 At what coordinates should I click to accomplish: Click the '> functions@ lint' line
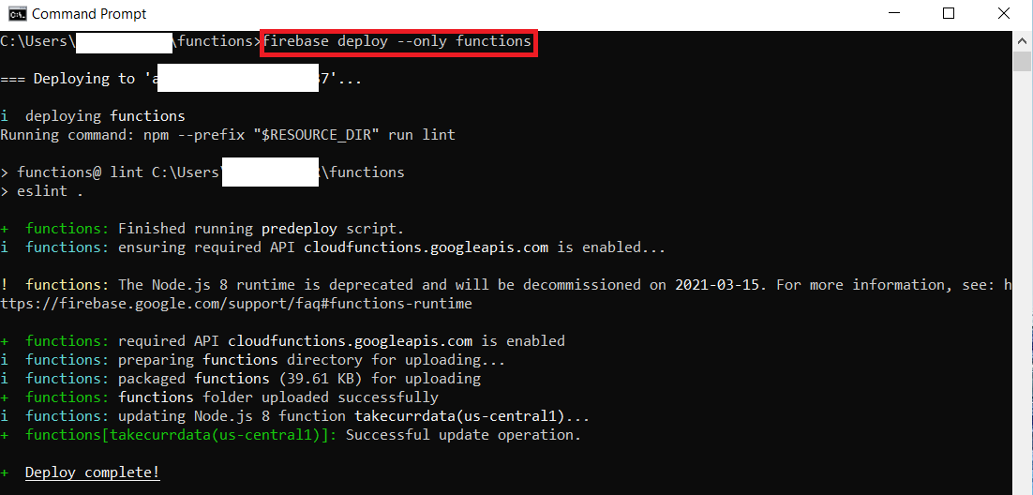pos(202,172)
